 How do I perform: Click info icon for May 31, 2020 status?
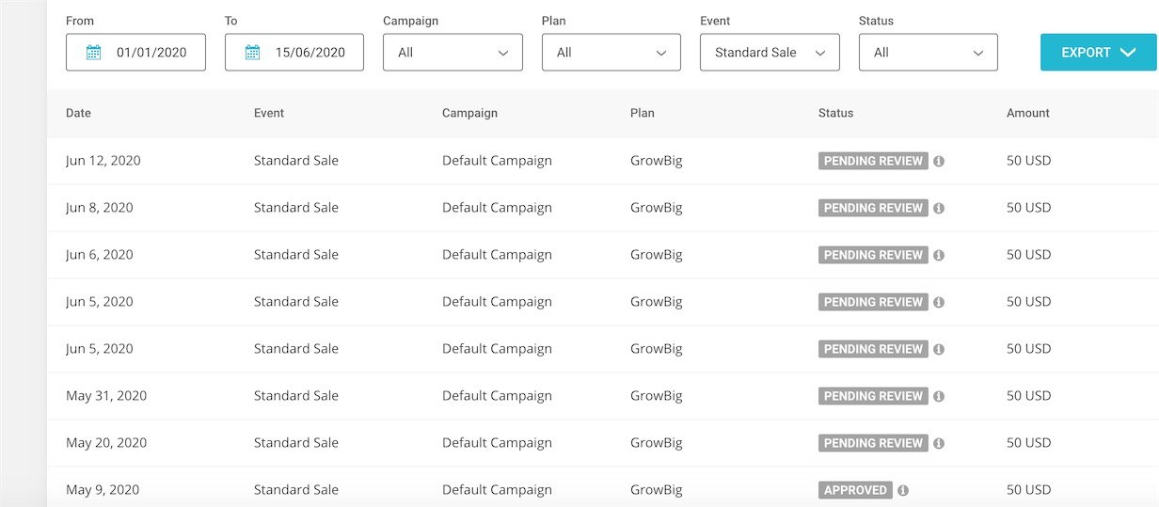(x=939, y=396)
